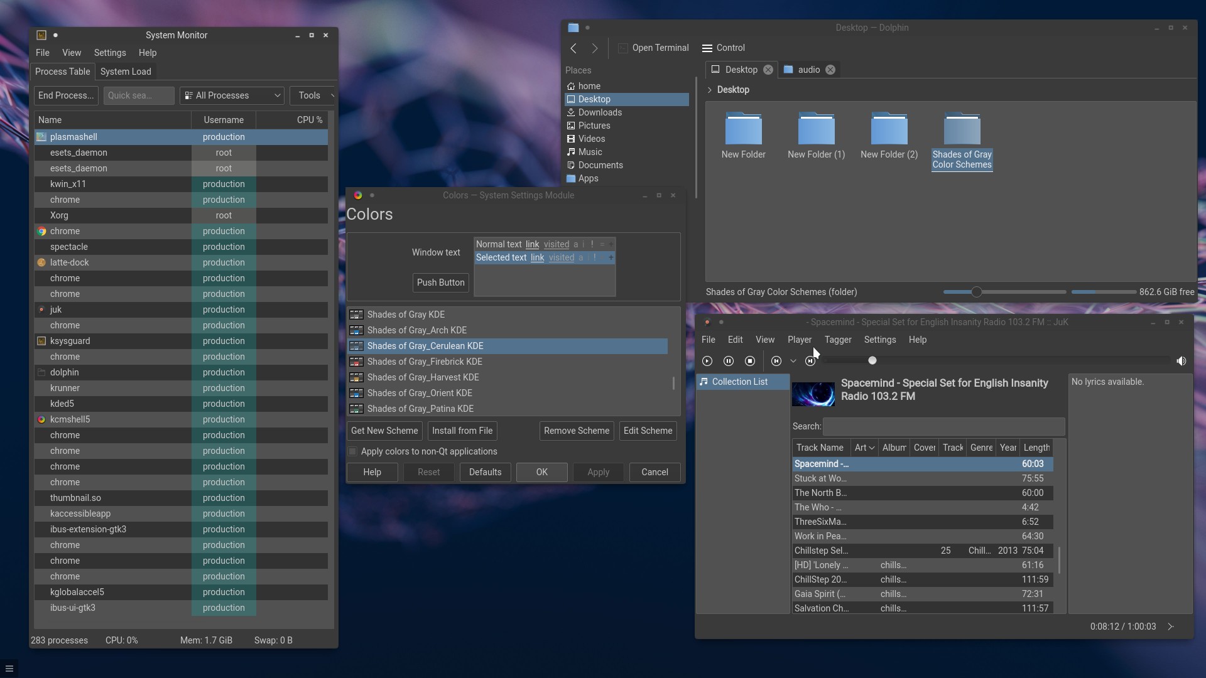Open the Tagger menu in JuK
This screenshot has width=1206, height=678.
[x=838, y=340]
